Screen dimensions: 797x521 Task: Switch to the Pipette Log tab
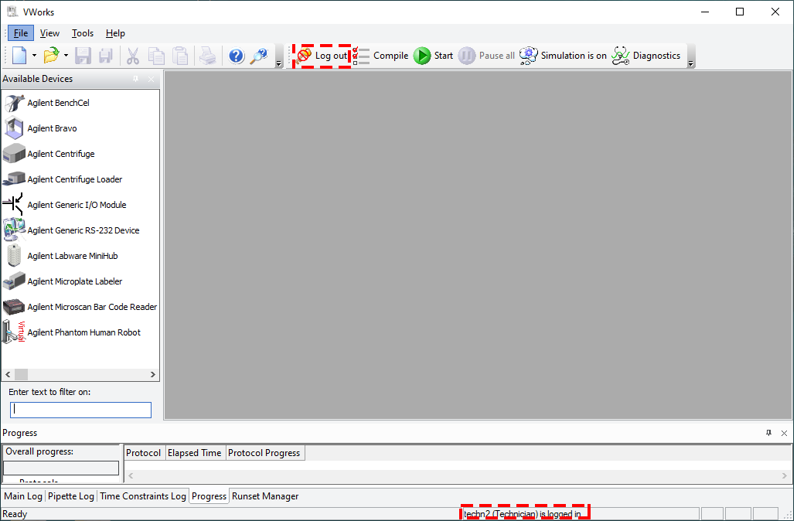71,496
